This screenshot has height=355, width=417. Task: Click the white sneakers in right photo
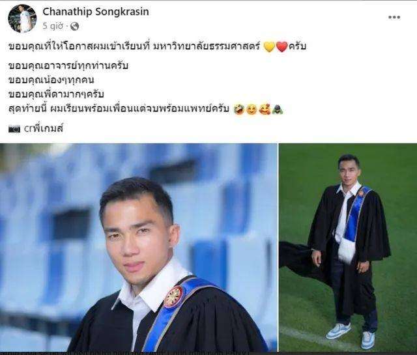[351, 335]
